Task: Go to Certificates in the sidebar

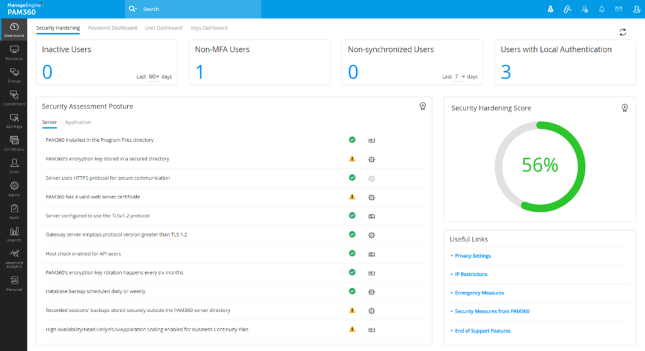Action: 14,143
